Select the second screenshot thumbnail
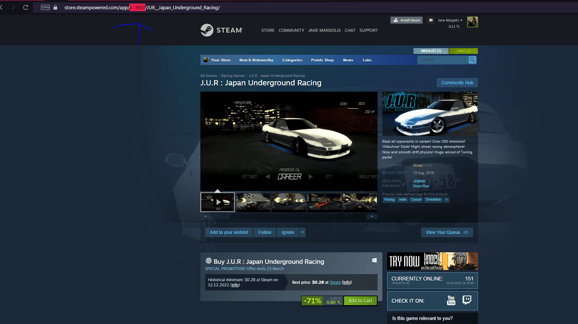578x324 pixels. [253, 202]
